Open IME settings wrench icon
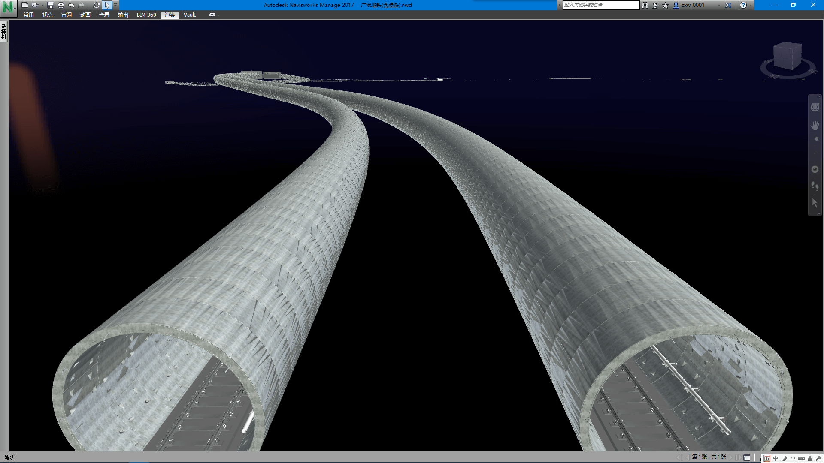 [818, 458]
